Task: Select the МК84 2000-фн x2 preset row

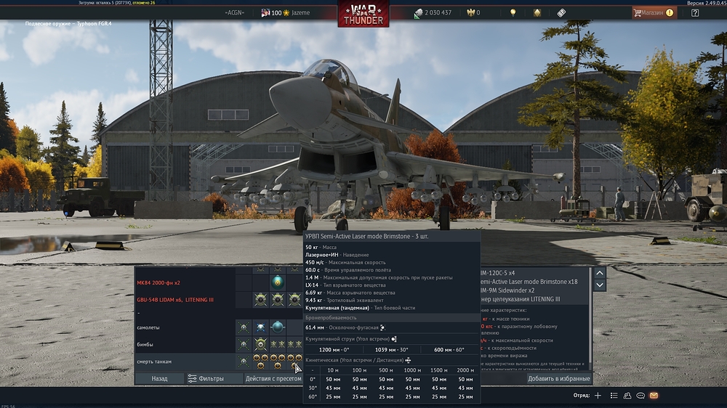Action: [x=158, y=282]
